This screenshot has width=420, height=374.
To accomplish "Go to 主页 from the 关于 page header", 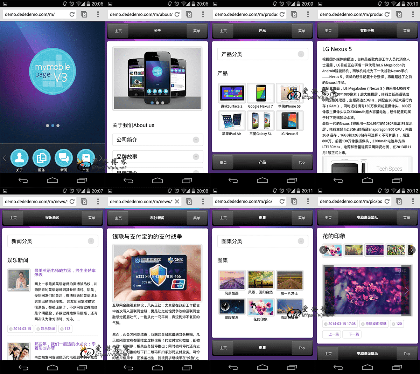I will point(118,31).
